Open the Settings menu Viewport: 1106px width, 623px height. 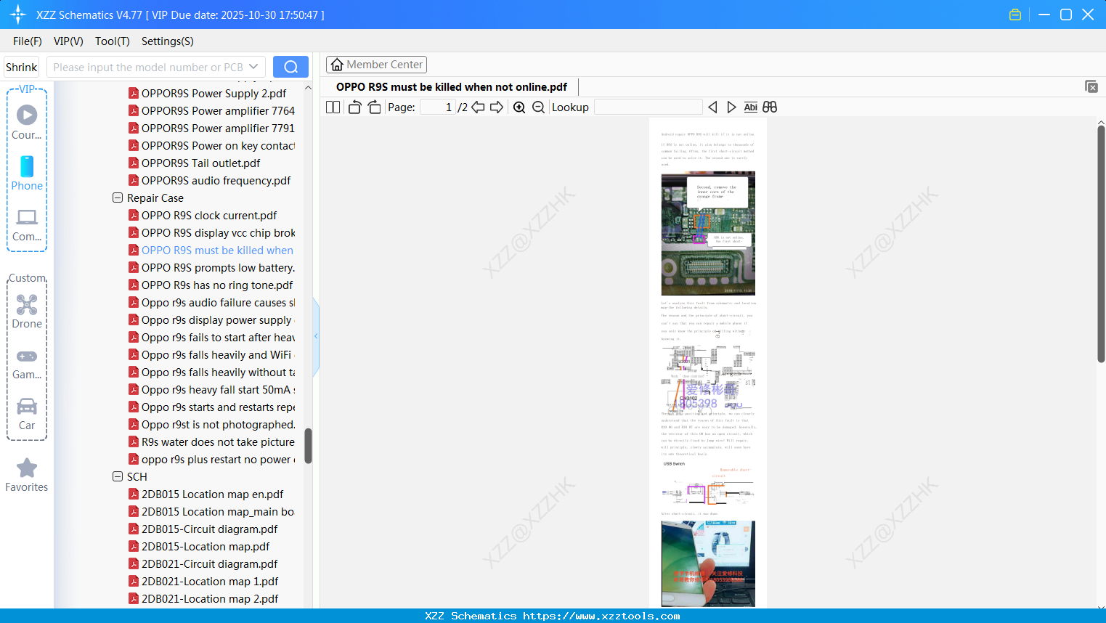168,41
